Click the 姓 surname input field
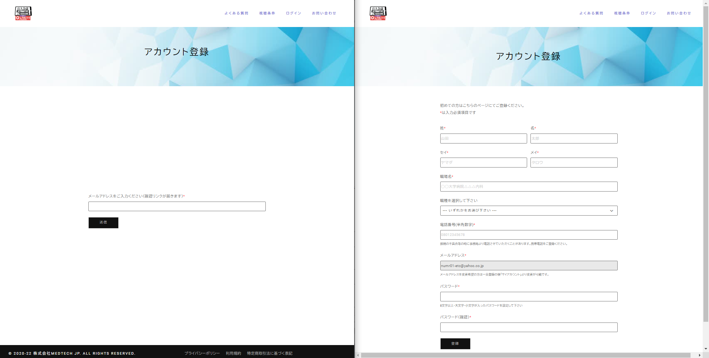The image size is (709, 358). (x=483, y=139)
